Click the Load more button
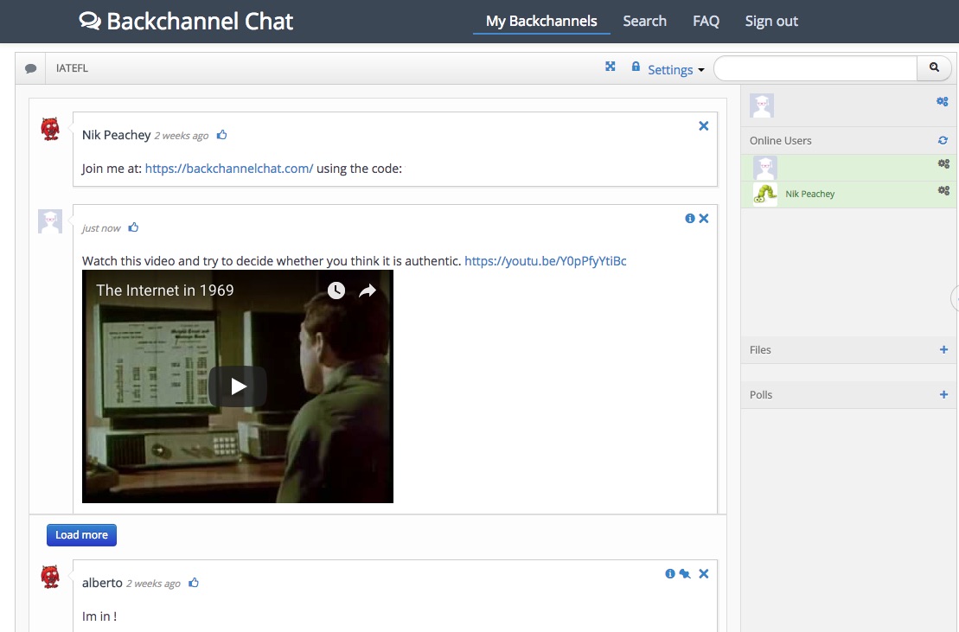The width and height of the screenshot is (959, 632). click(81, 535)
